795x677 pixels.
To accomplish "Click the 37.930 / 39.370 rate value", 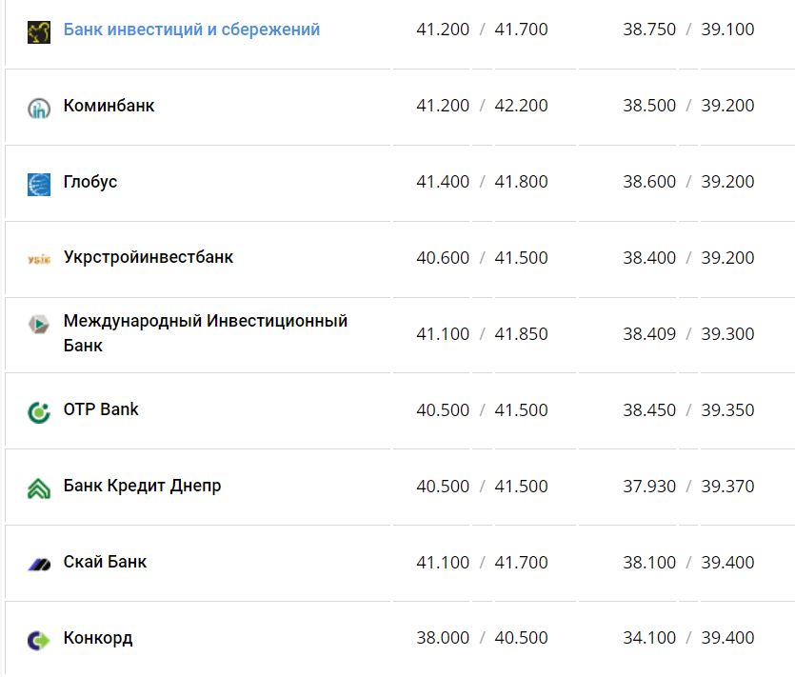I will pos(688,487).
